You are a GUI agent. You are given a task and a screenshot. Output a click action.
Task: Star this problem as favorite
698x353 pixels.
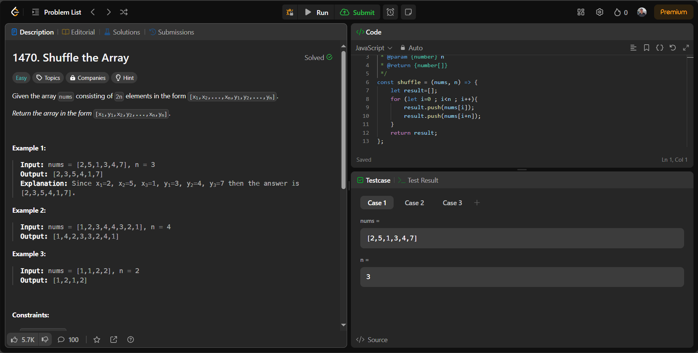coord(97,339)
